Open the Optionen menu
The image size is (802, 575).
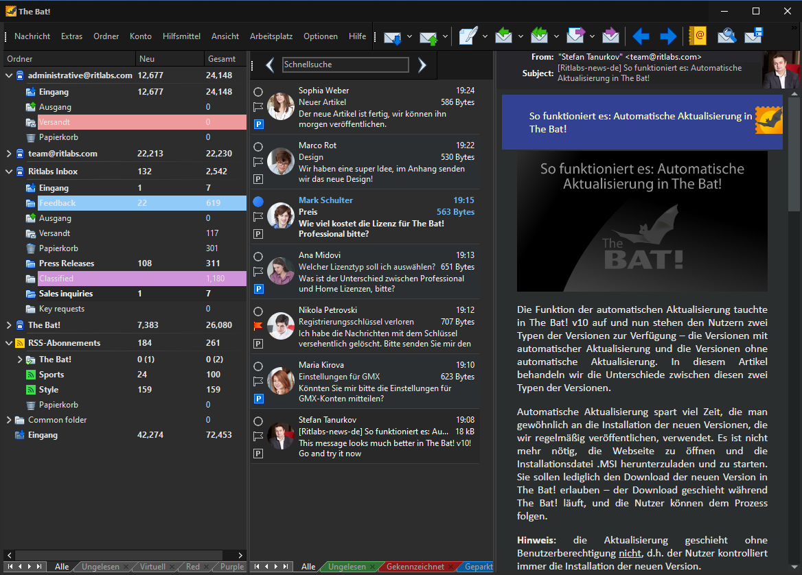(321, 36)
